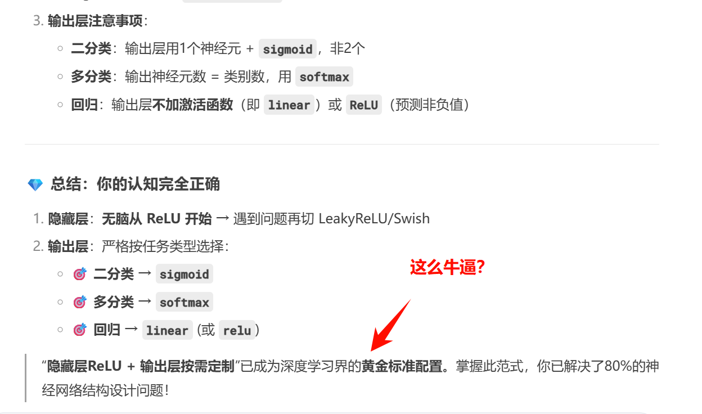Click the hollow bullet before 二分类:输出层用1个神经元
The width and height of the screenshot is (702, 414).
60,49
